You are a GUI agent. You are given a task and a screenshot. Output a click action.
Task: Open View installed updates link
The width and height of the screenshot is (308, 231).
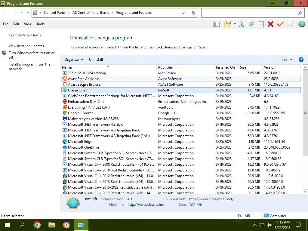tap(26, 46)
